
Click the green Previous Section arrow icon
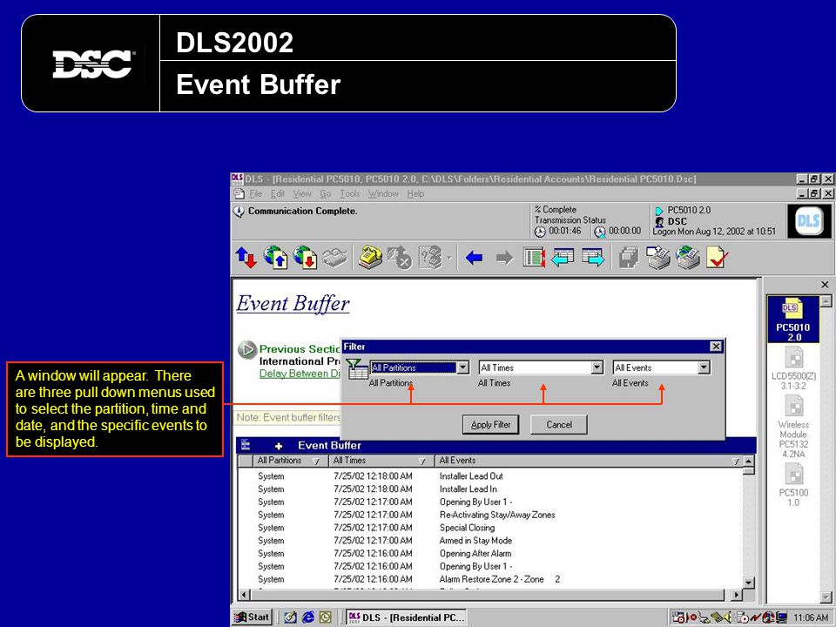(x=246, y=350)
